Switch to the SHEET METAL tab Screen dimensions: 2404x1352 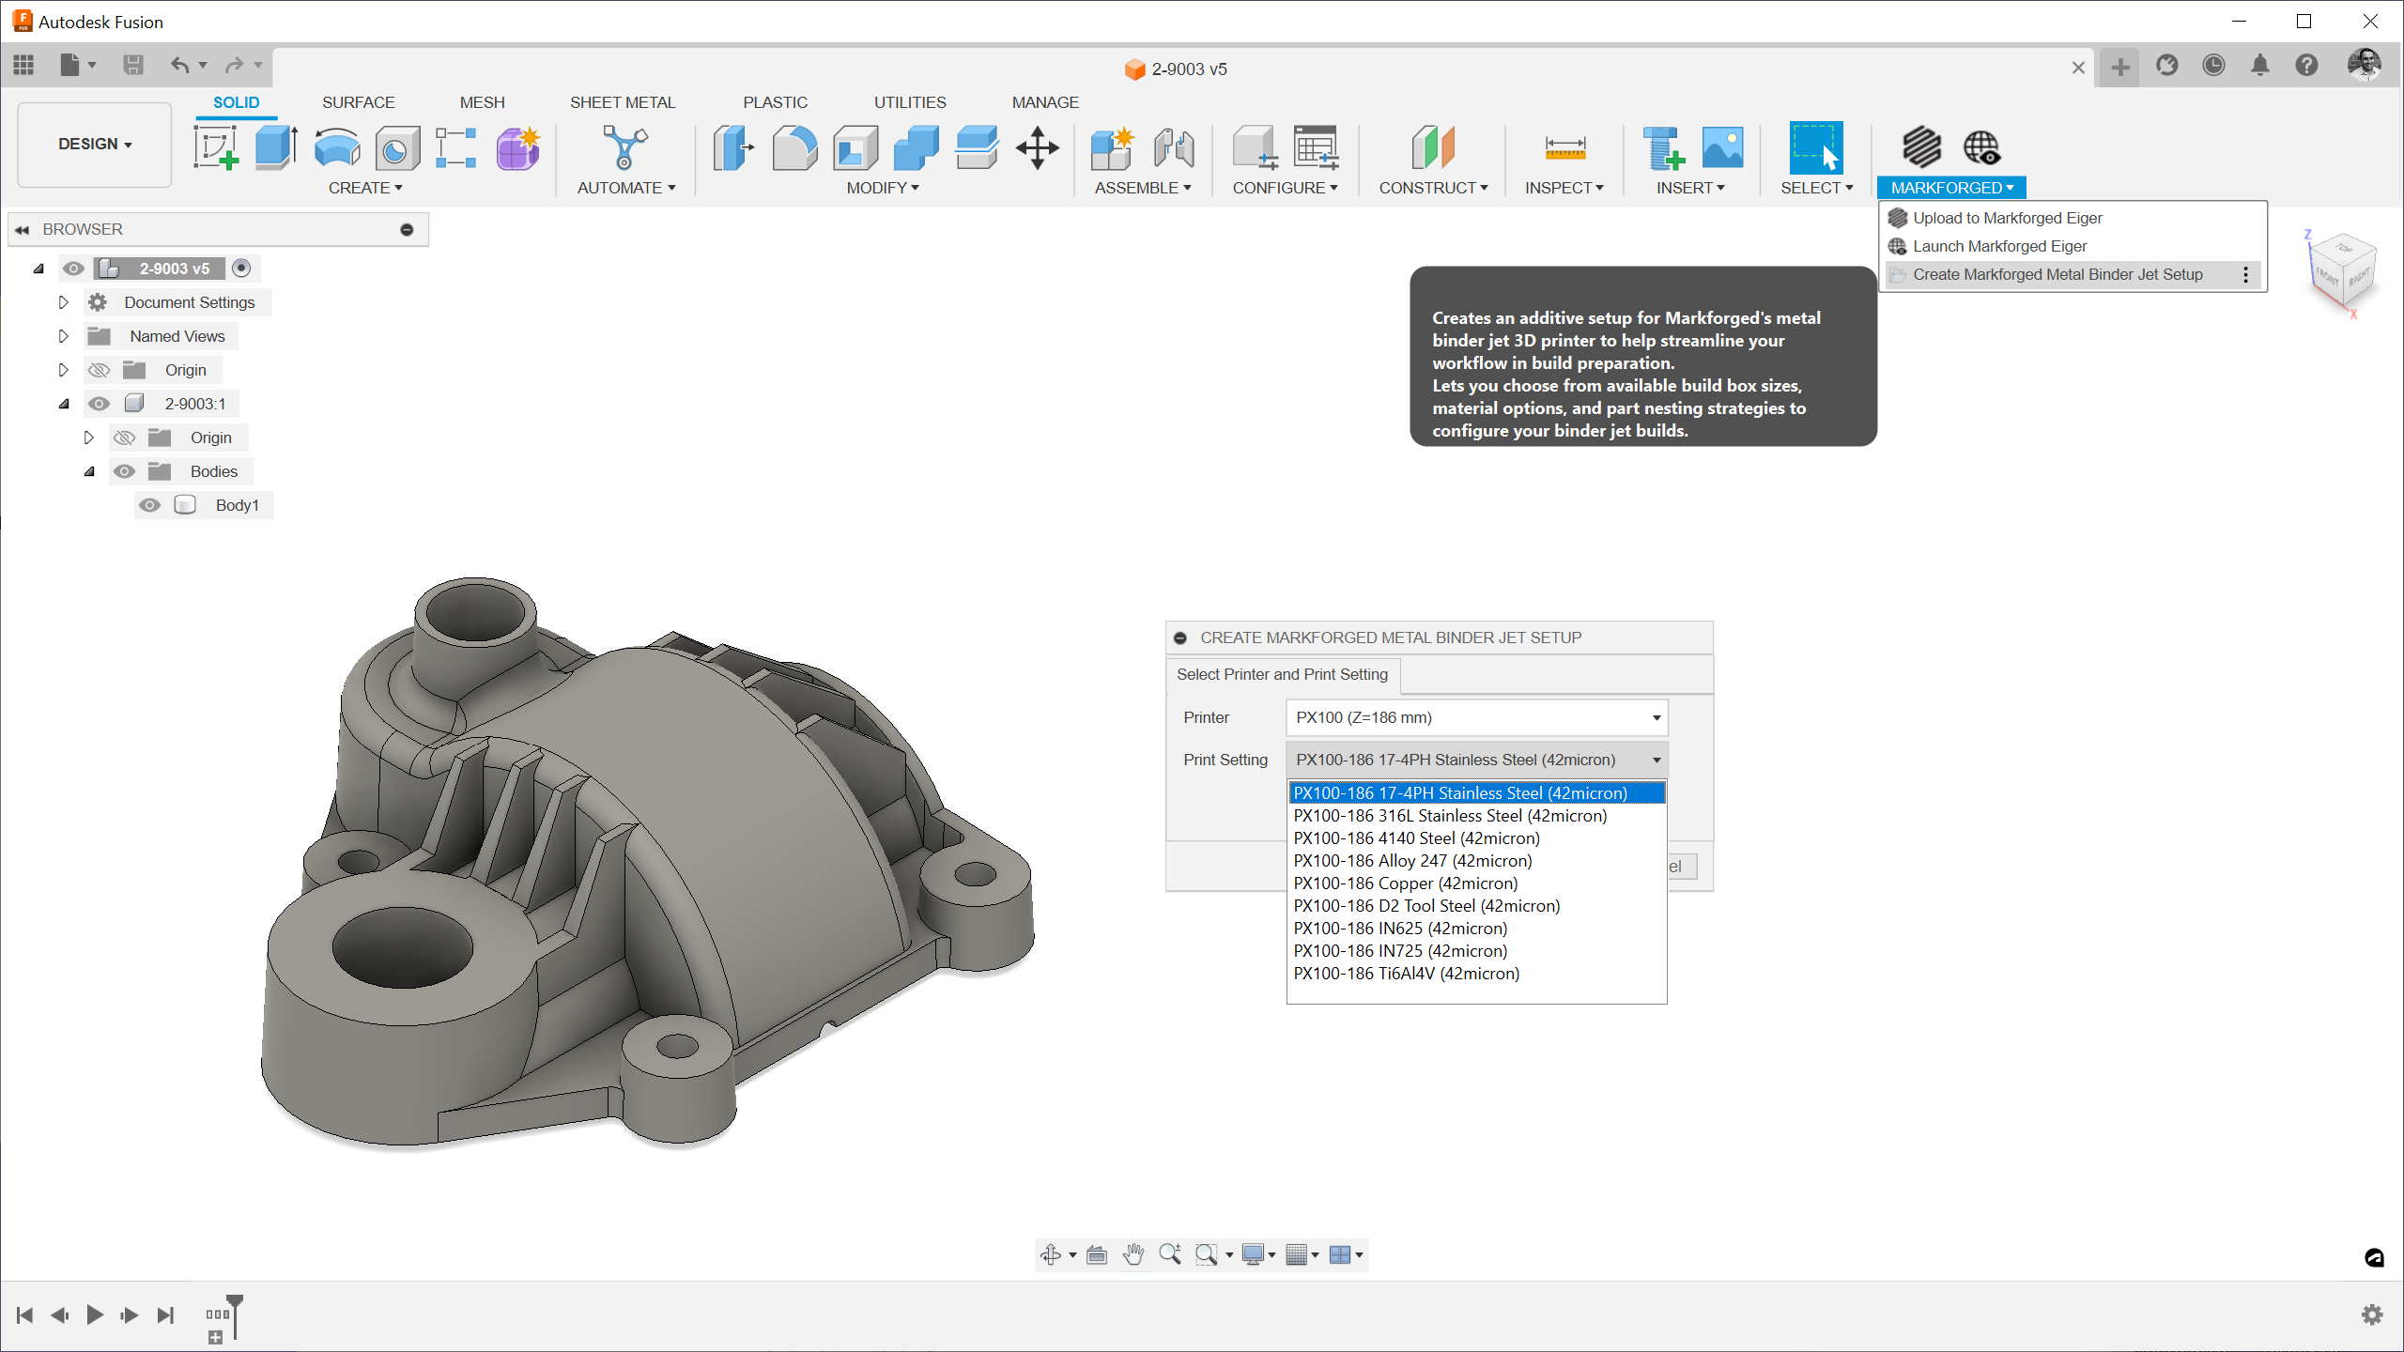tap(622, 102)
